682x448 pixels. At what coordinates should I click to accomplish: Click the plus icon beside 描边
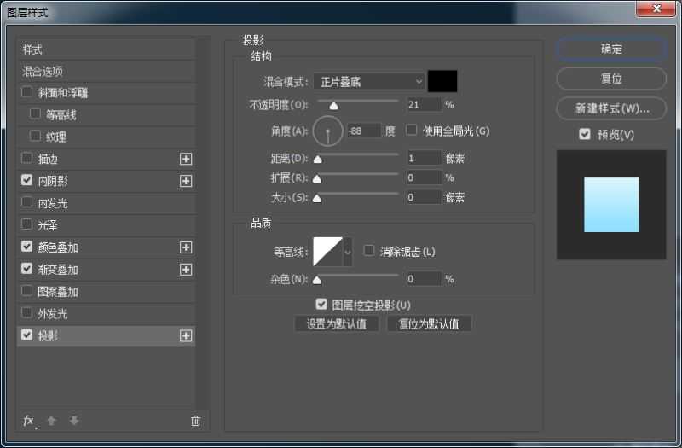click(186, 159)
